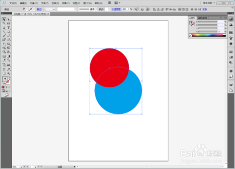The width and height of the screenshot is (235, 169).
Task: Enable Draw Normal mode in toolbox
Action: (3, 91)
